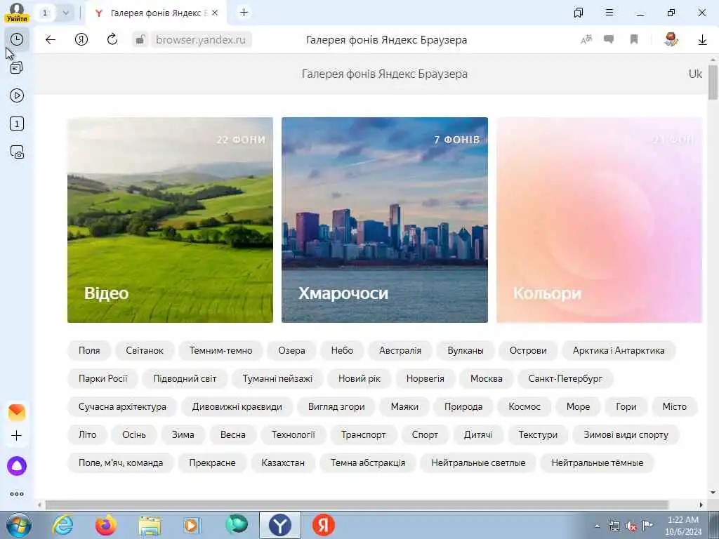The image size is (719, 539).
Task: Click the Увійти profile button
Action: (x=17, y=13)
